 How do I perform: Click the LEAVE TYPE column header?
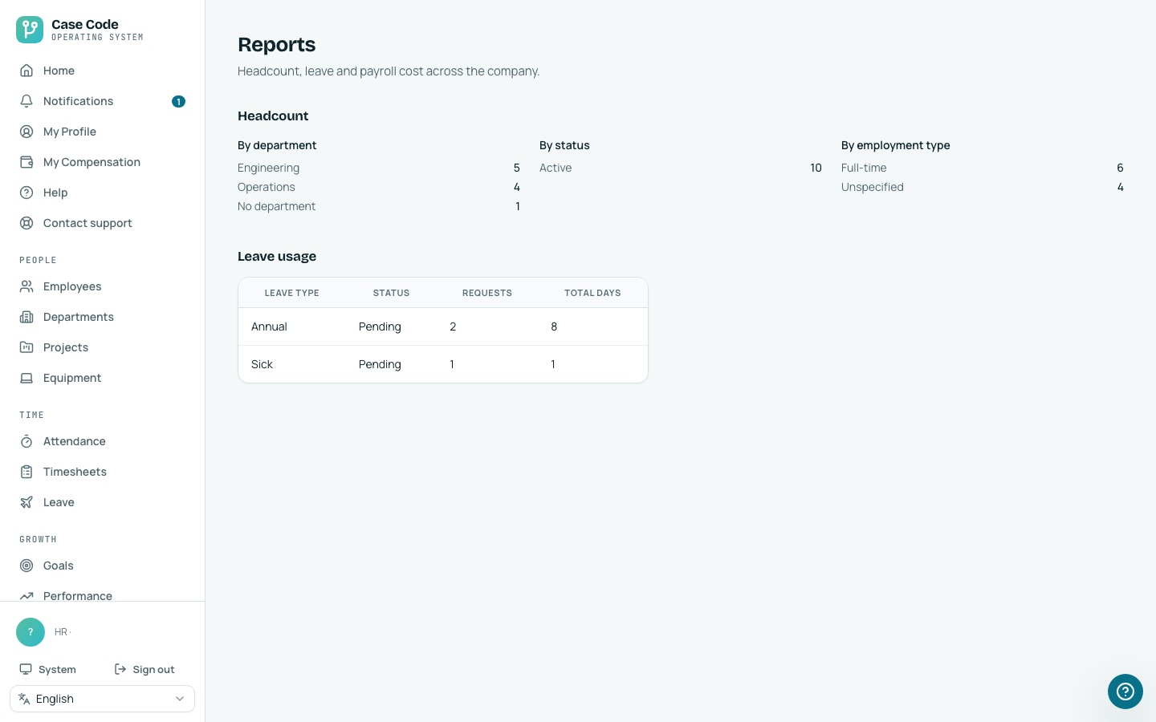[292, 293]
